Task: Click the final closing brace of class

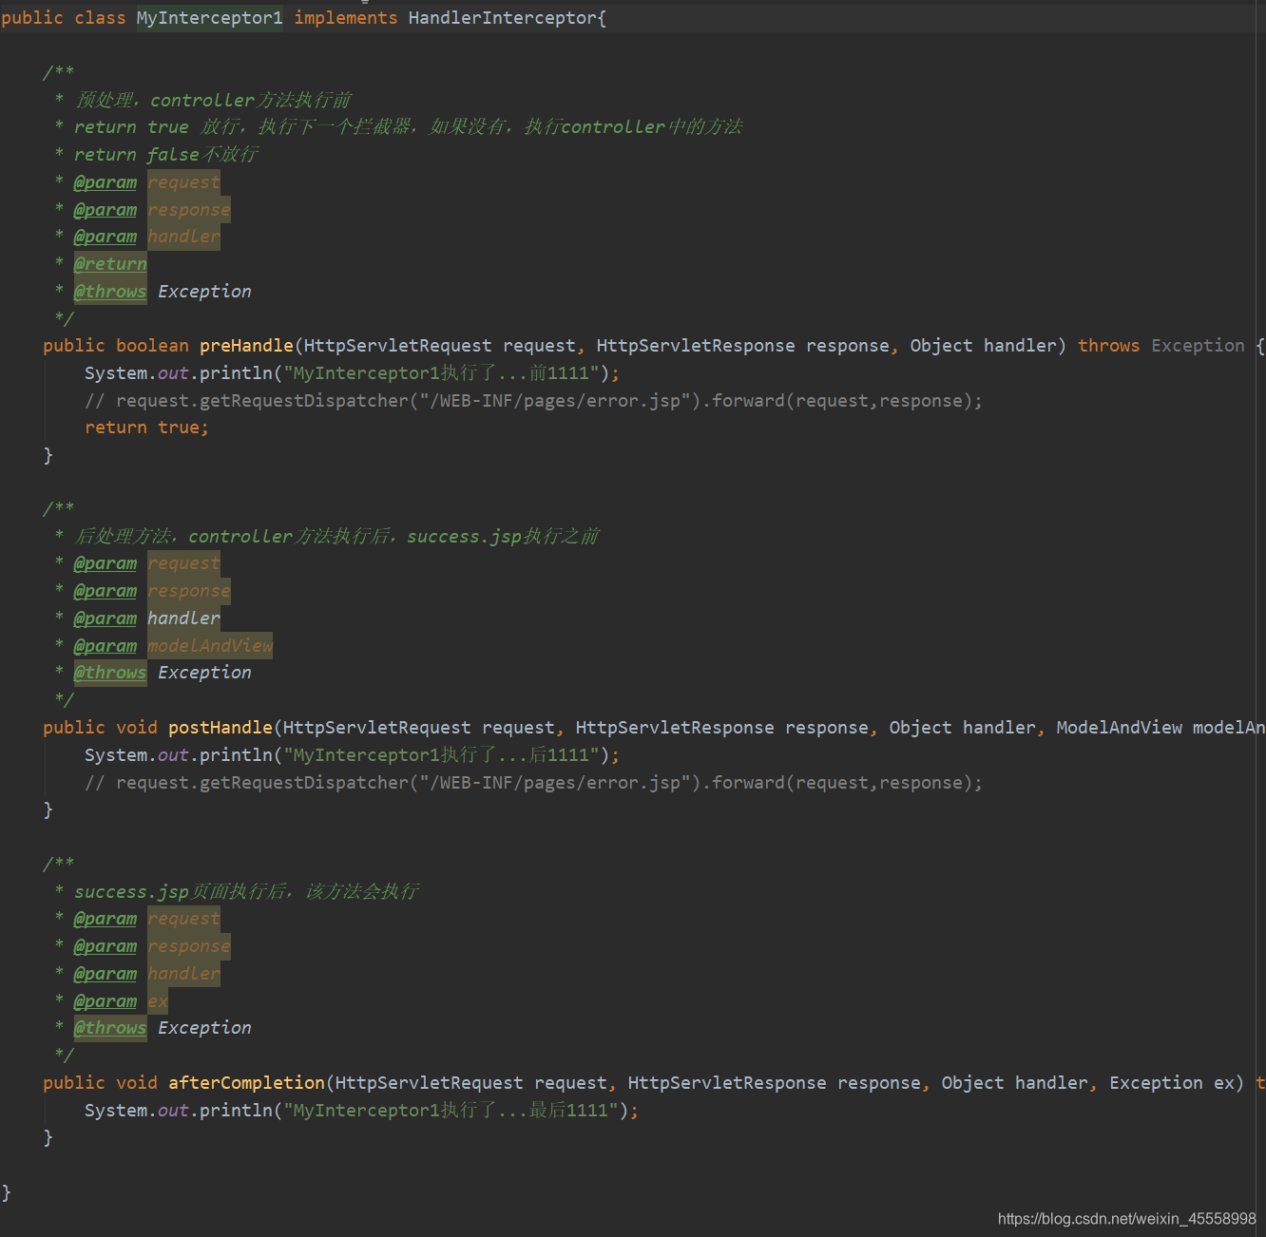Action: point(6,1193)
